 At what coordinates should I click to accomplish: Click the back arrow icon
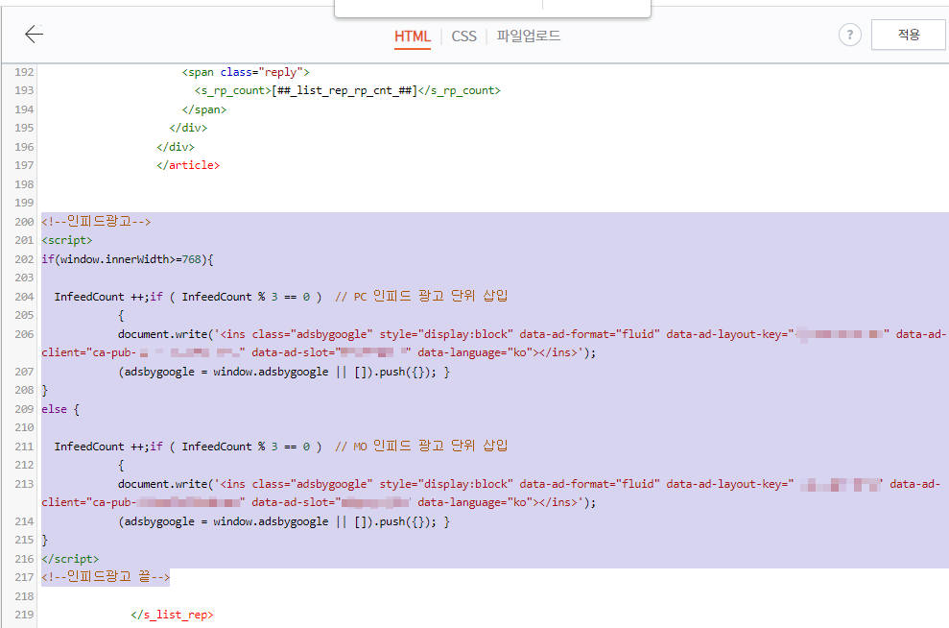34,34
